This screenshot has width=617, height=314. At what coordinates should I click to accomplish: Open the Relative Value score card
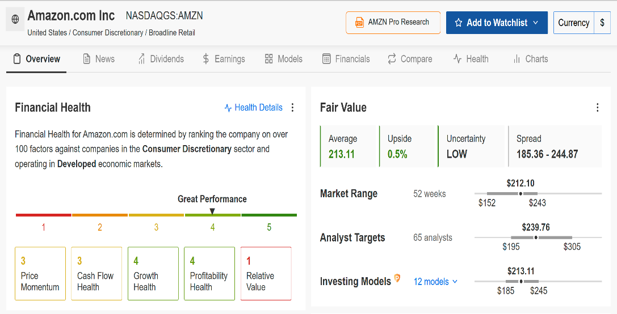coord(266,274)
